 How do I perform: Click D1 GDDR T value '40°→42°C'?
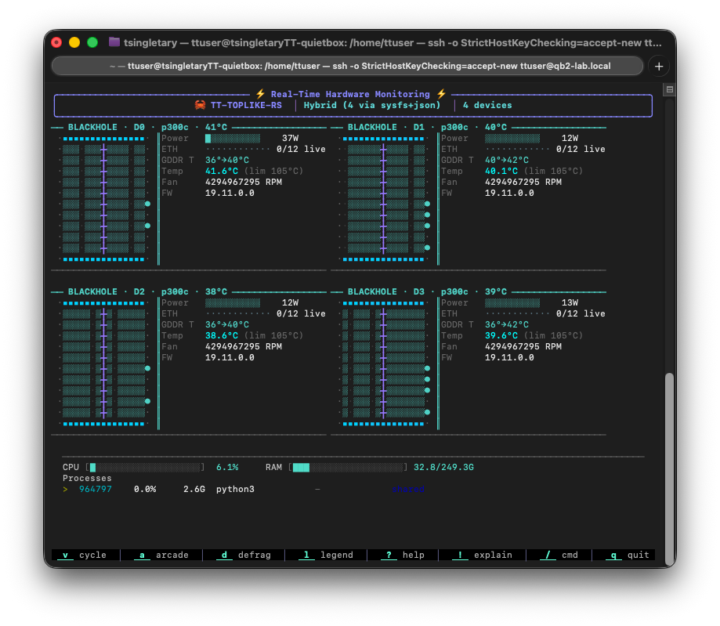pyautogui.click(x=507, y=160)
